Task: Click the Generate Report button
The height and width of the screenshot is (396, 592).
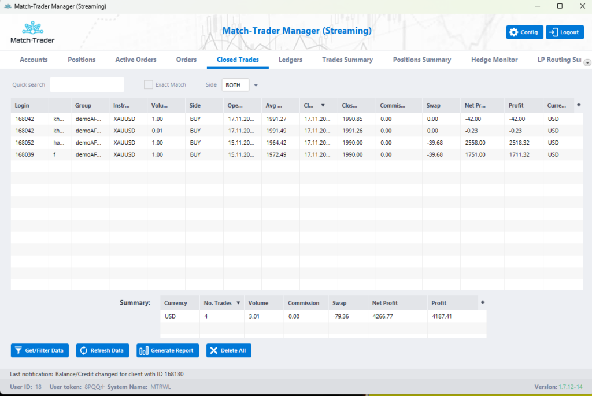Action: click(x=168, y=350)
